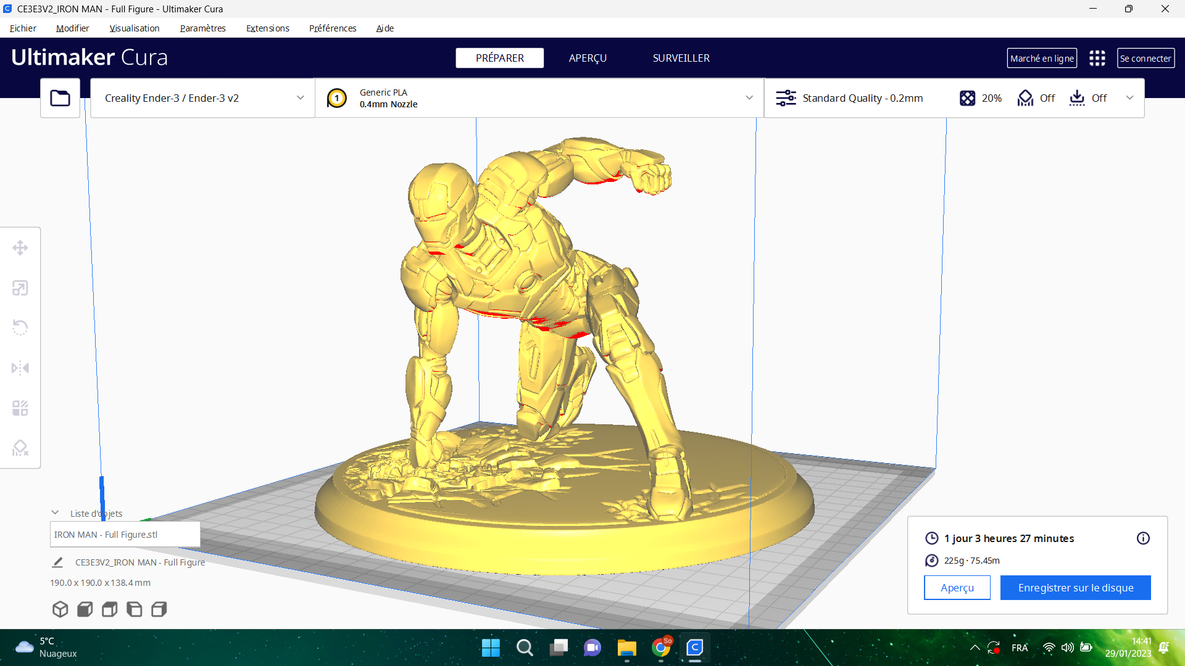Viewport: 1185px width, 666px height.
Task: Click job name CE3E3V2_IRON MAN text
Action: (x=140, y=562)
